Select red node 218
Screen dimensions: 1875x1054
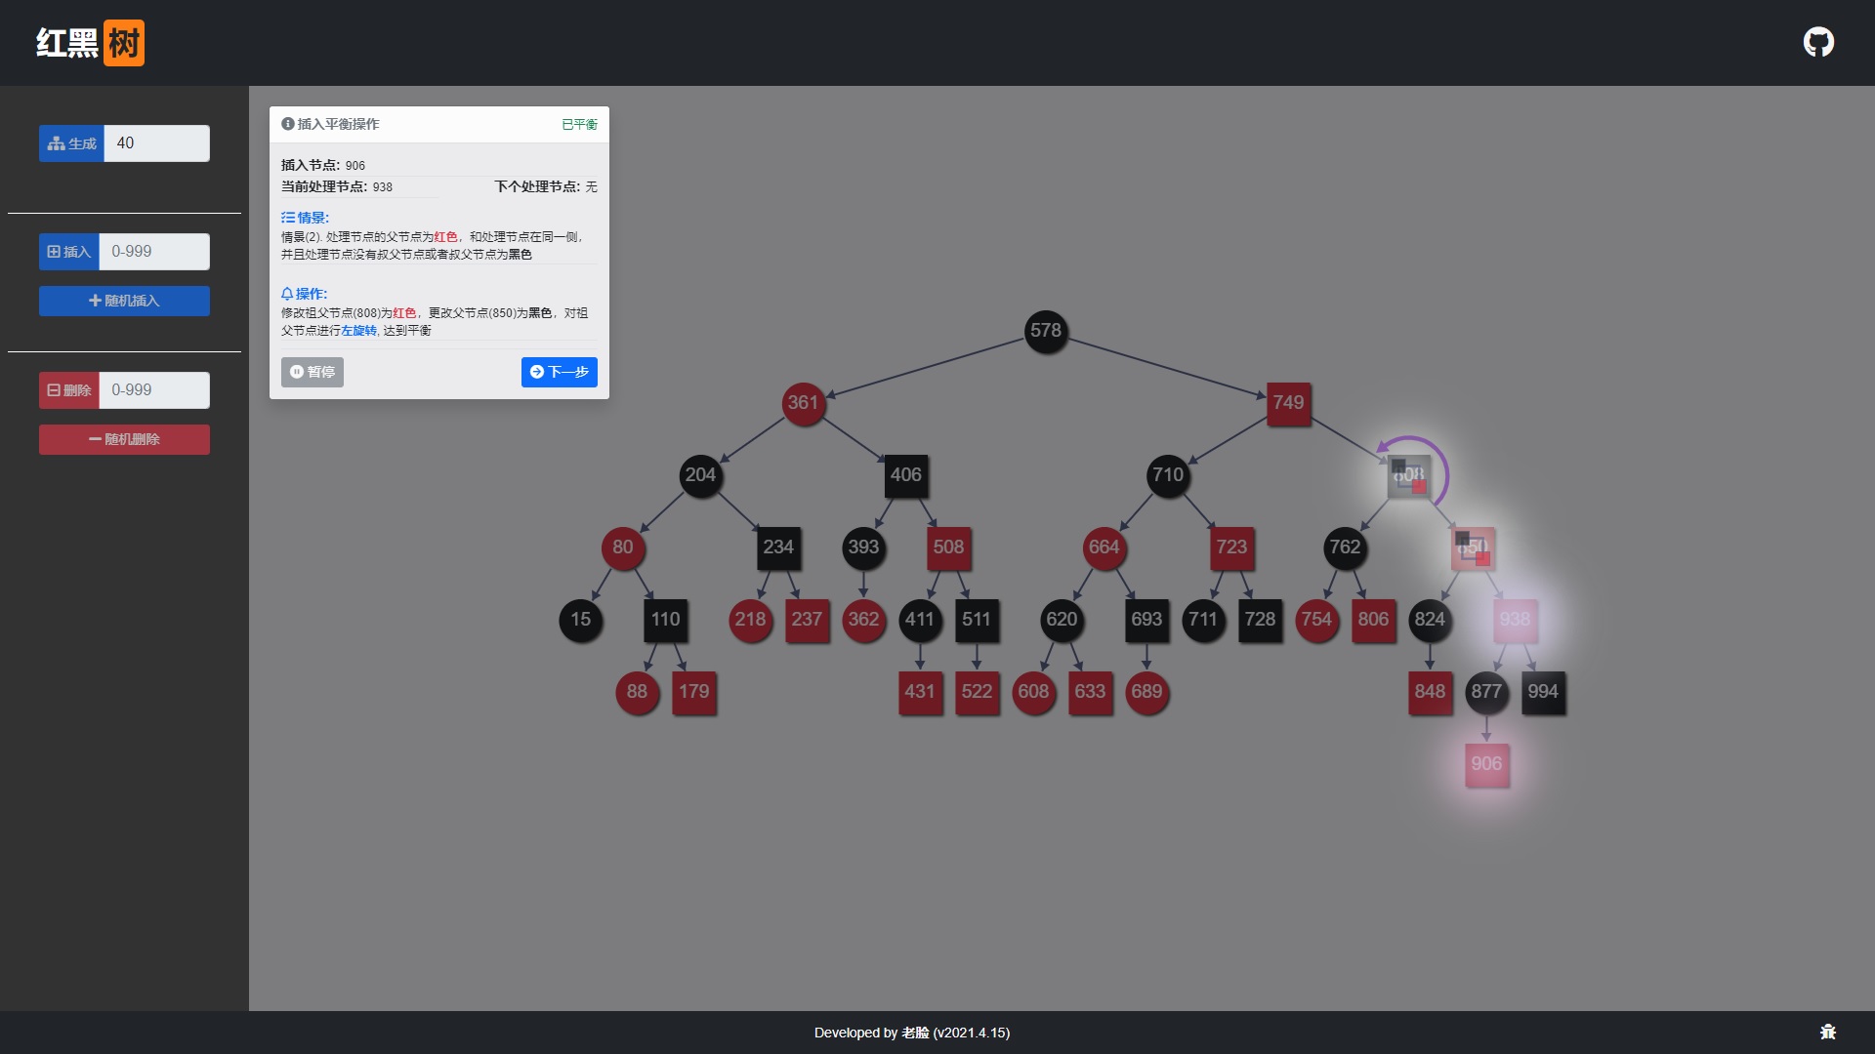[x=751, y=620]
